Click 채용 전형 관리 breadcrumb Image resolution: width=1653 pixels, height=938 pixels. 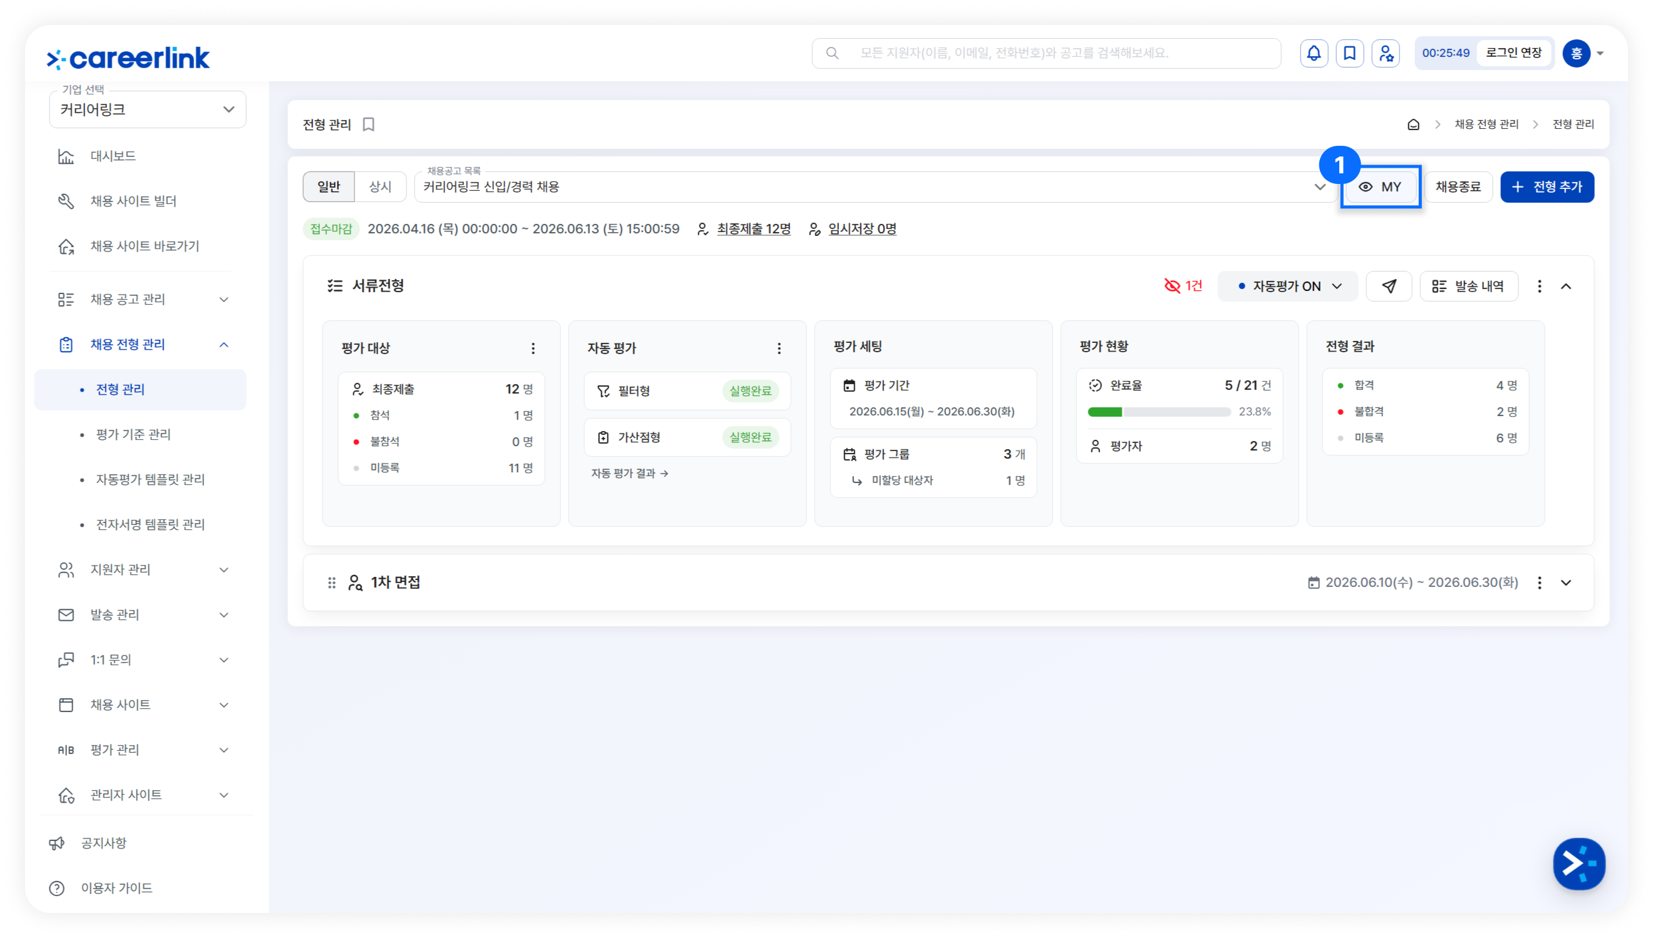pyautogui.click(x=1486, y=125)
